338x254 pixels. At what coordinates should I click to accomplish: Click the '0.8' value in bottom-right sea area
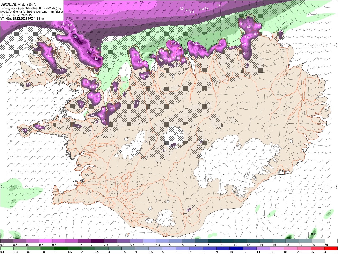(x=313, y=234)
